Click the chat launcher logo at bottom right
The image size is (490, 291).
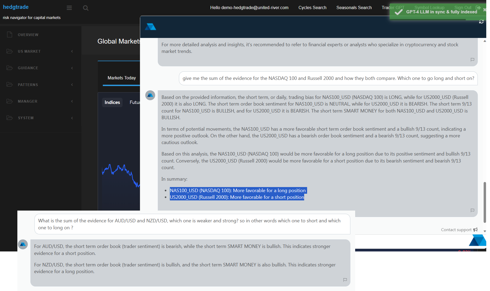(477, 240)
